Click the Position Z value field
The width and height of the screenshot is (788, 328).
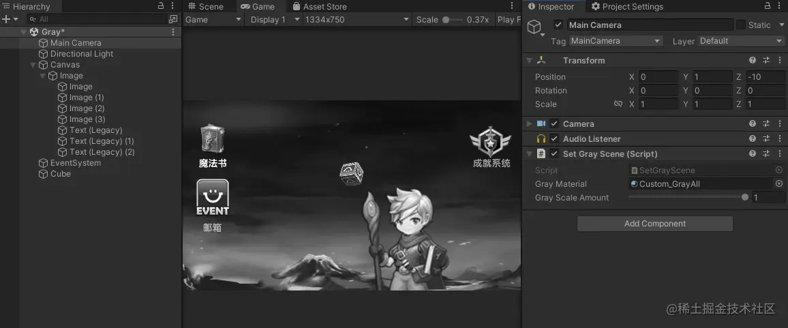pyautogui.click(x=765, y=77)
